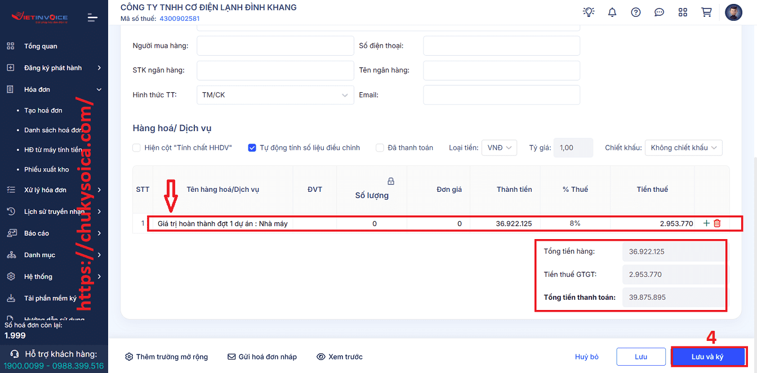Screen dimensions: 757x373
Task: Open the notifications bell
Action: click(612, 12)
